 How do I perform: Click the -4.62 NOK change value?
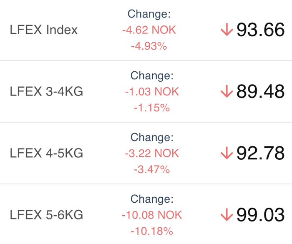(x=149, y=30)
